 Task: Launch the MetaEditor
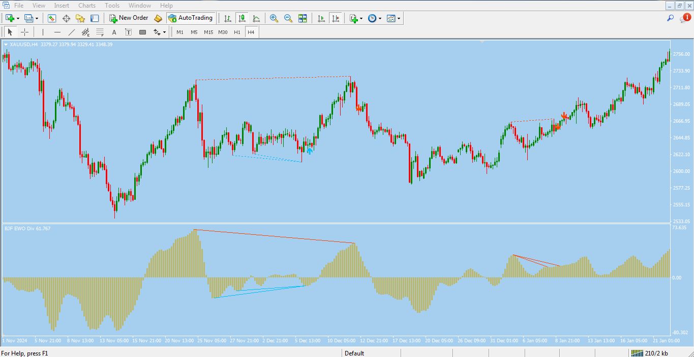pos(158,18)
